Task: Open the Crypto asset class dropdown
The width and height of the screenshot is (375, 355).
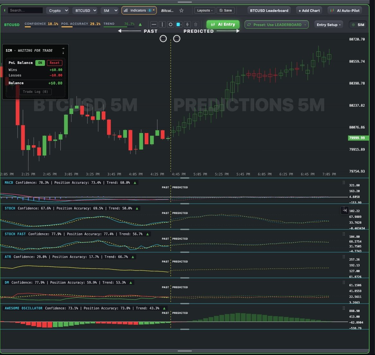Action: click(x=58, y=11)
